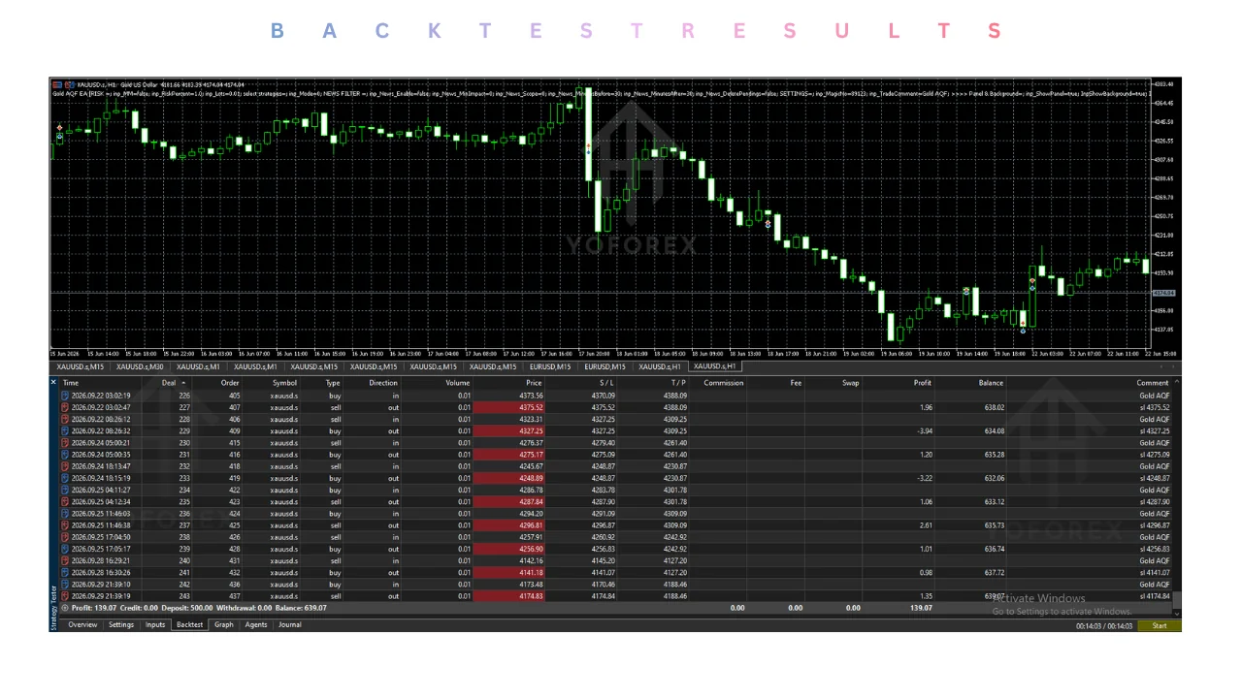Viewport: 1242px width, 698px height.
Task: Click the deal icon in row 238
Action: pyautogui.click(x=65, y=537)
